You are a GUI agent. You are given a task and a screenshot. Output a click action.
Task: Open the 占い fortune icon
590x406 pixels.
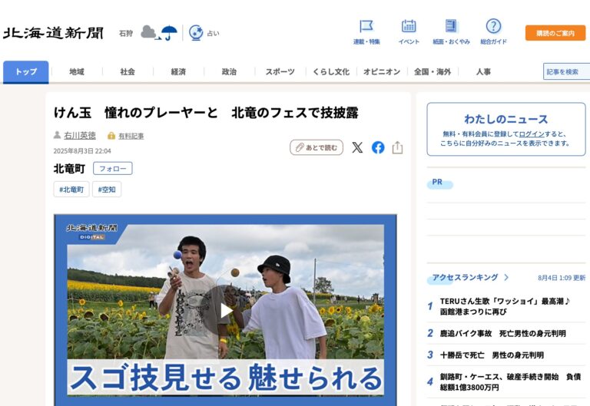click(197, 33)
